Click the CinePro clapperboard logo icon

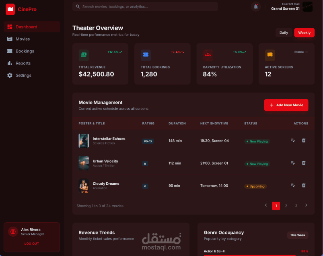point(10,9)
